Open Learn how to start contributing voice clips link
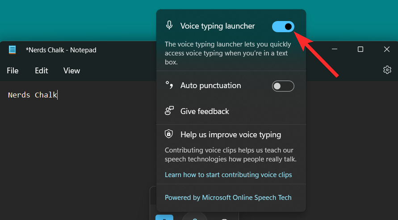Image resolution: width=398 pixels, height=220 pixels. 228,175
